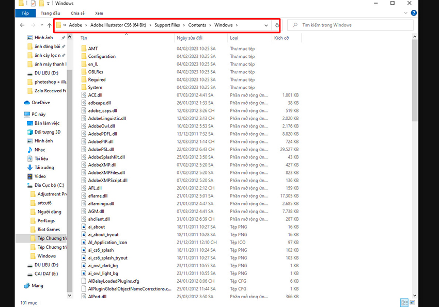Click the AI_Application_Icon ICO file

[x=107, y=243]
